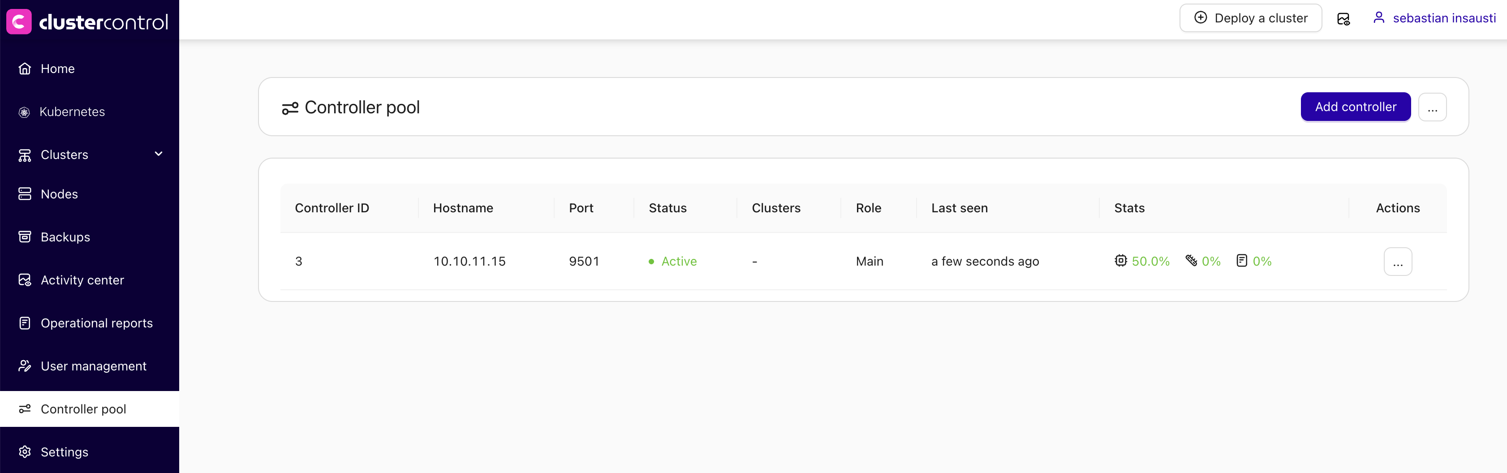This screenshot has width=1507, height=473.
Task: Click the disk usage document icon
Action: [1241, 261]
